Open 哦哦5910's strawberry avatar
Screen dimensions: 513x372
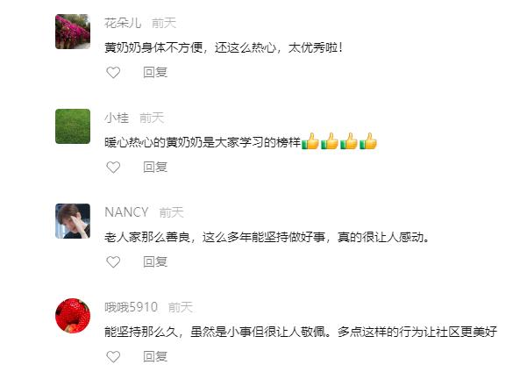(73, 316)
